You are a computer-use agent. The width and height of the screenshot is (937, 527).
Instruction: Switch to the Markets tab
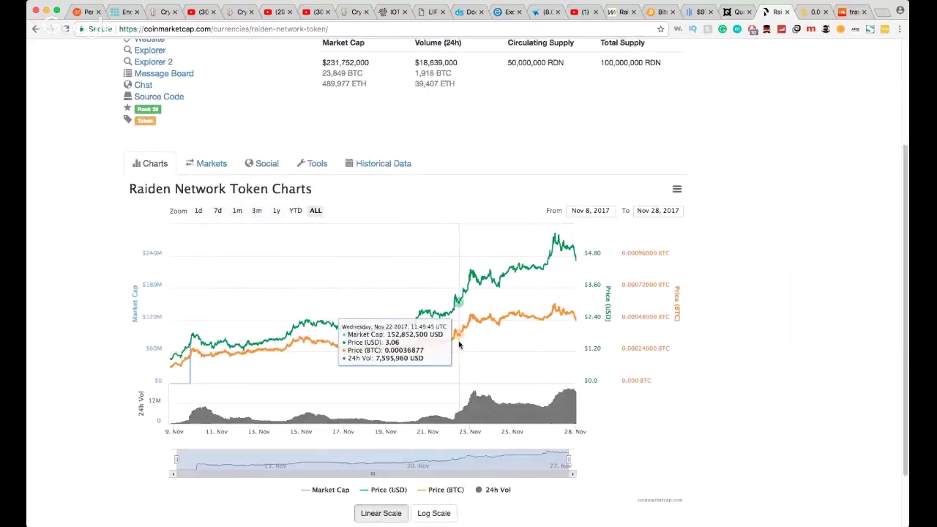pyautogui.click(x=206, y=163)
